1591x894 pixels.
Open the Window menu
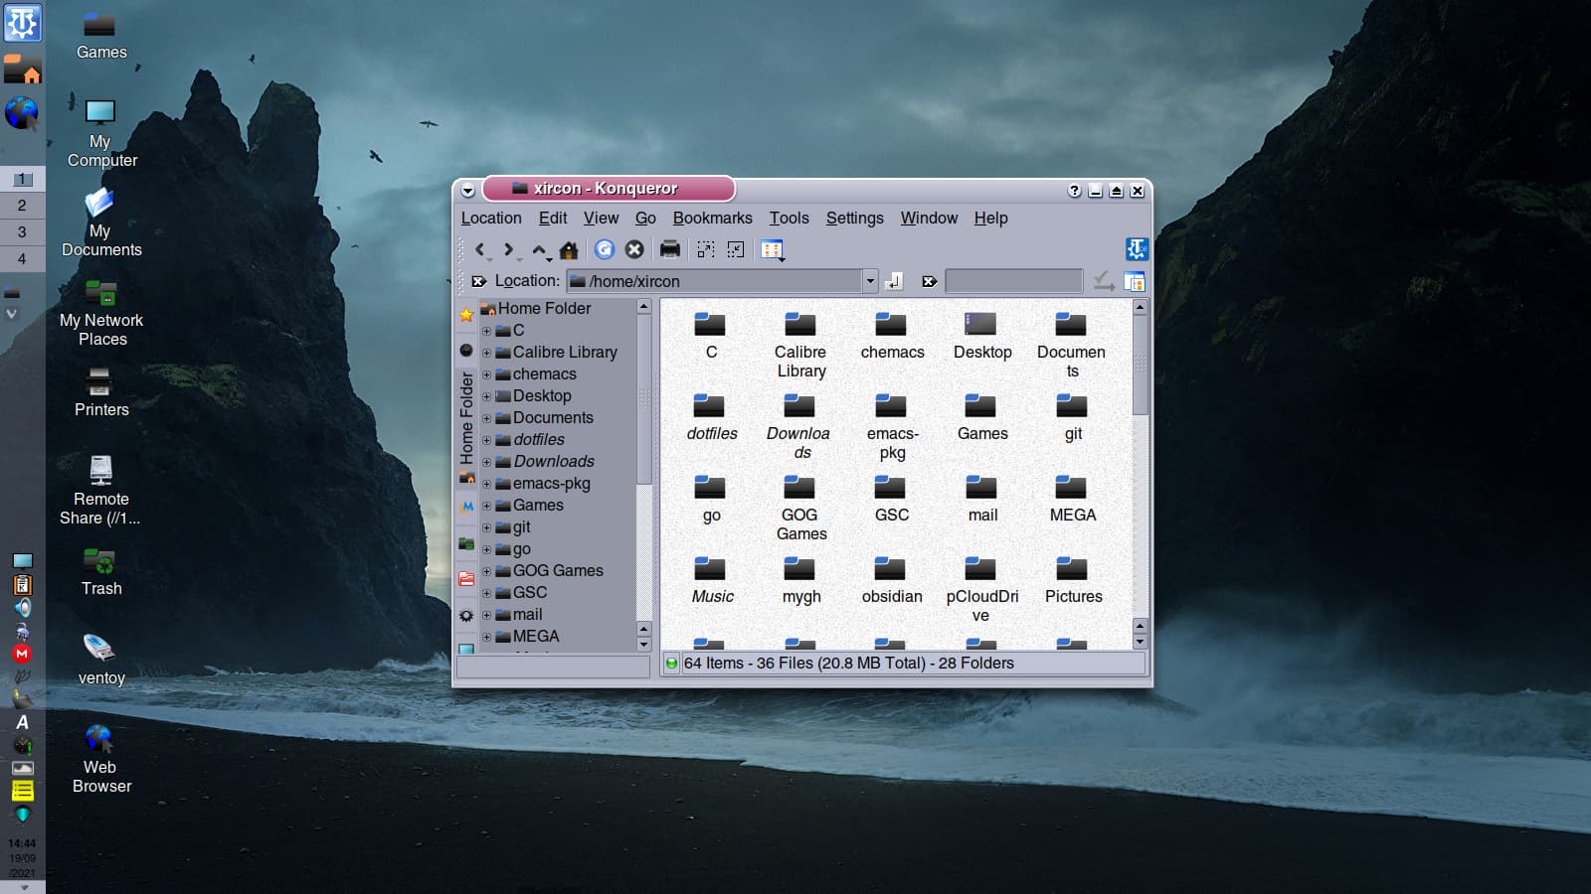pyautogui.click(x=929, y=218)
